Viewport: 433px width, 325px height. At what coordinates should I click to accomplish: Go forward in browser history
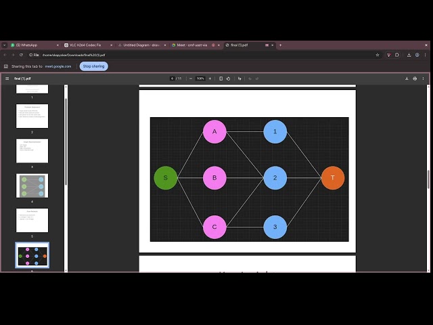13,55
